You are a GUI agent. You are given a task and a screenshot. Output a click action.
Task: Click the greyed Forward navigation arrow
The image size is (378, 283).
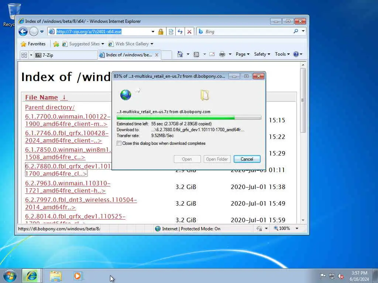[x=34, y=32]
